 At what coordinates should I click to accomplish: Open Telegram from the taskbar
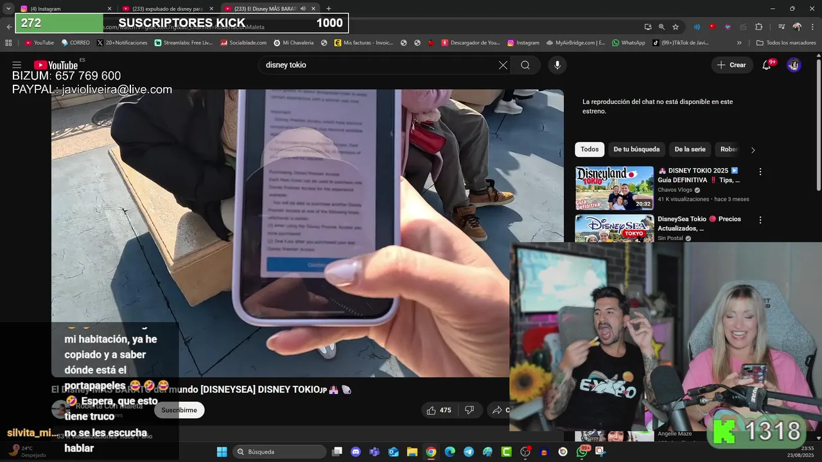pyautogui.click(x=469, y=452)
